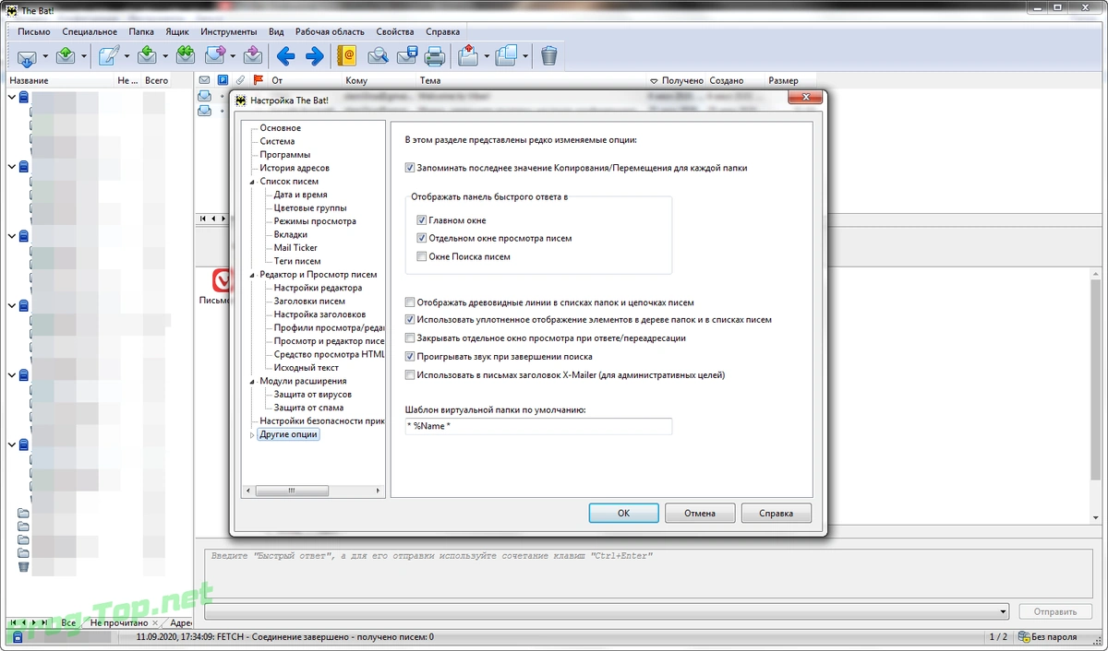Click the 'Без пароля' key icon in status bar
Image resolution: width=1108 pixels, height=651 pixels.
pyautogui.click(x=1025, y=637)
